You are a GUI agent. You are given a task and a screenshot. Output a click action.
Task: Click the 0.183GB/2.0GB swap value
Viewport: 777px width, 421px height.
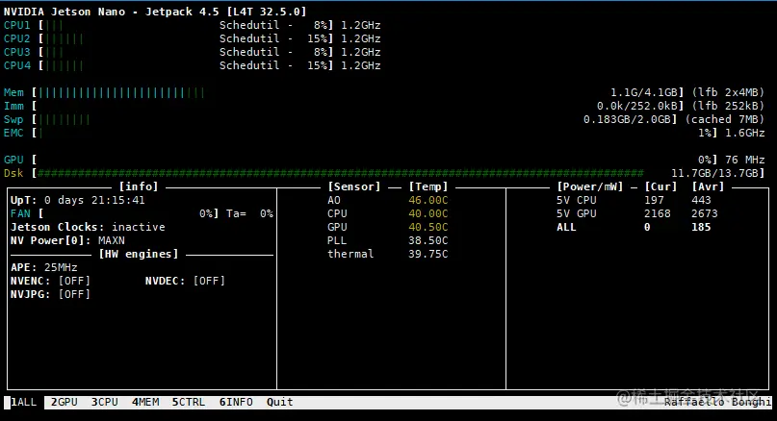(627, 119)
